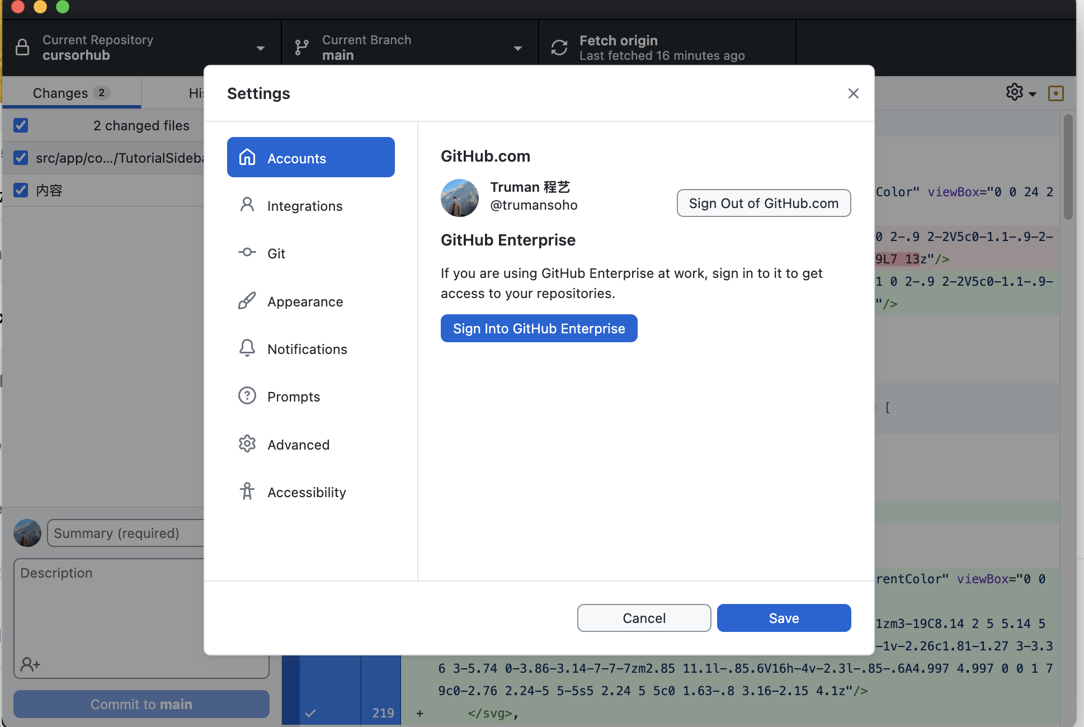Select the 内容 file row
1084x727 pixels.
click(x=104, y=190)
